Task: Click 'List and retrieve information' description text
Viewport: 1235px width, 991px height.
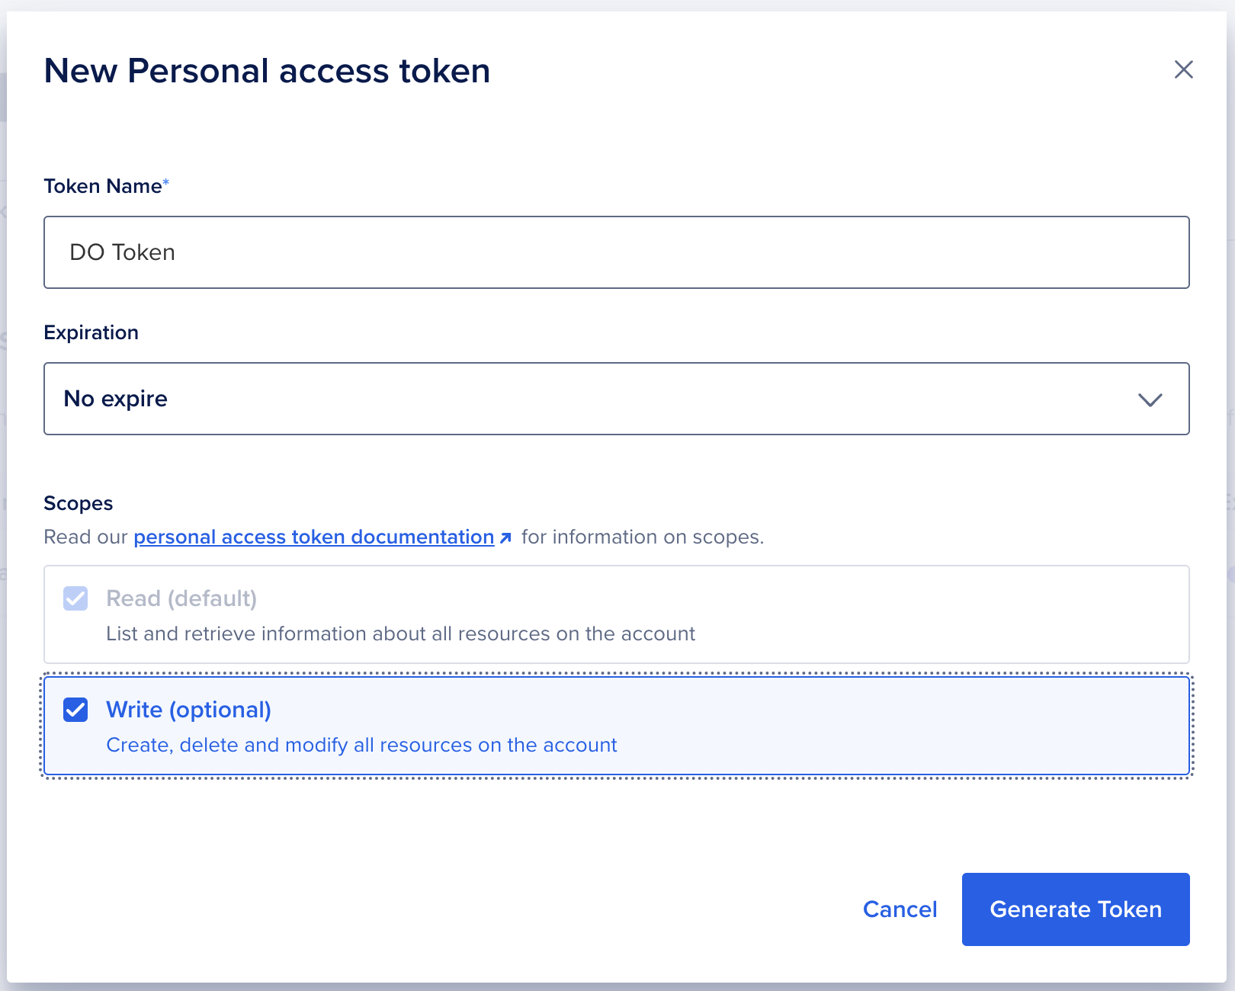Action: click(400, 633)
